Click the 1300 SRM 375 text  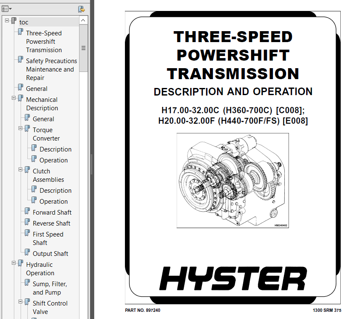(x=327, y=310)
